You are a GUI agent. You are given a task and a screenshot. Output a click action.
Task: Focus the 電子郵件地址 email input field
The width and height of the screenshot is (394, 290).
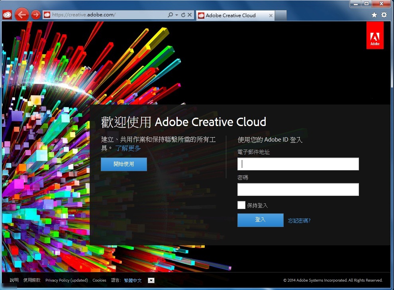pyautogui.click(x=298, y=164)
